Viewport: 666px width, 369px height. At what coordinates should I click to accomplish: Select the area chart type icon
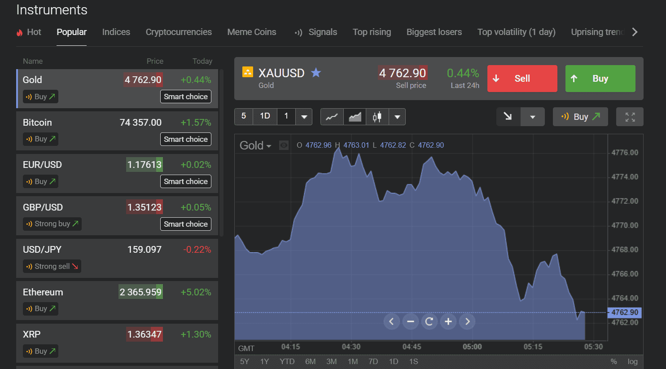(x=355, y=117)
